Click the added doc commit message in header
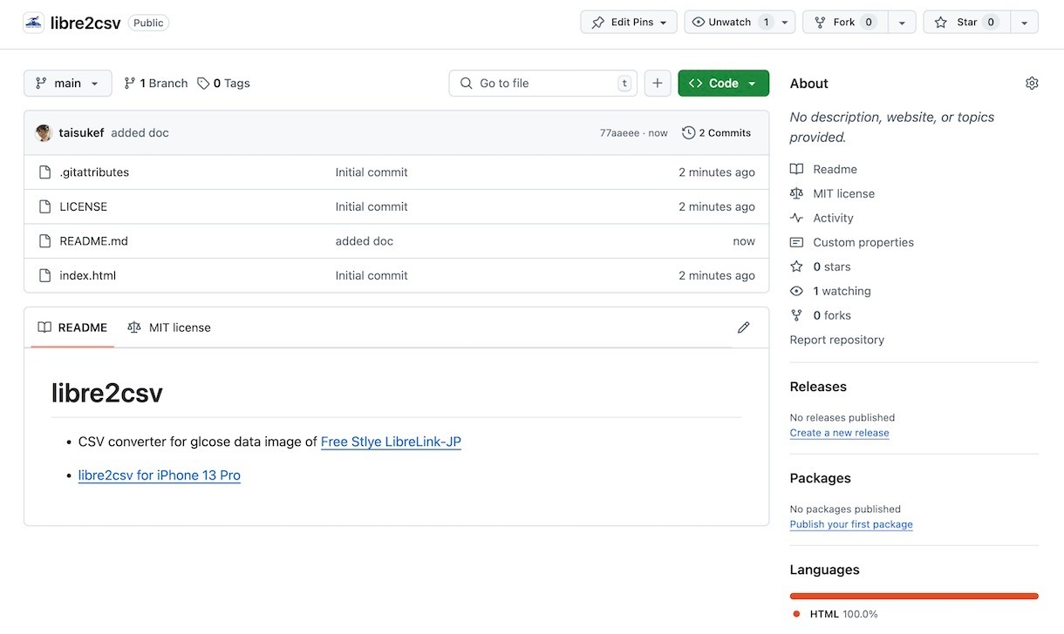 [140, 133]
